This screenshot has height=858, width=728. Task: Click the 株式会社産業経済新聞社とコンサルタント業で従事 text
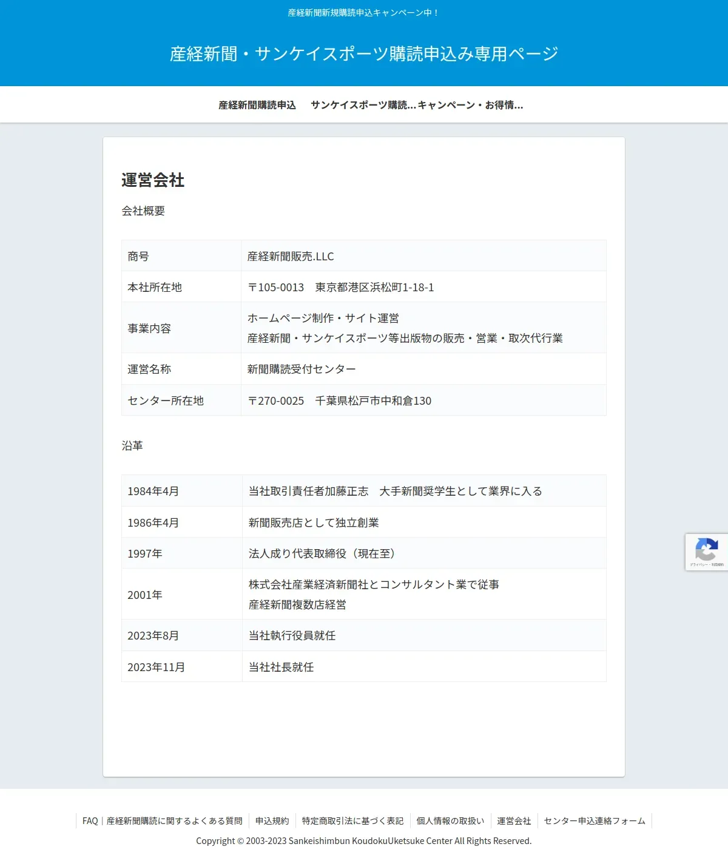tap(374, 585)
